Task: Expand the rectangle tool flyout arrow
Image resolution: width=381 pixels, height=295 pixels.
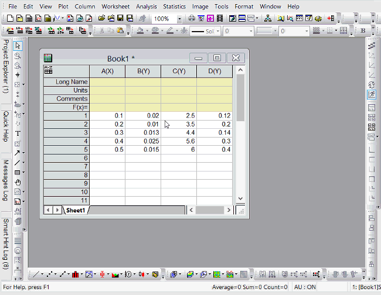Action: click(23, 173)
